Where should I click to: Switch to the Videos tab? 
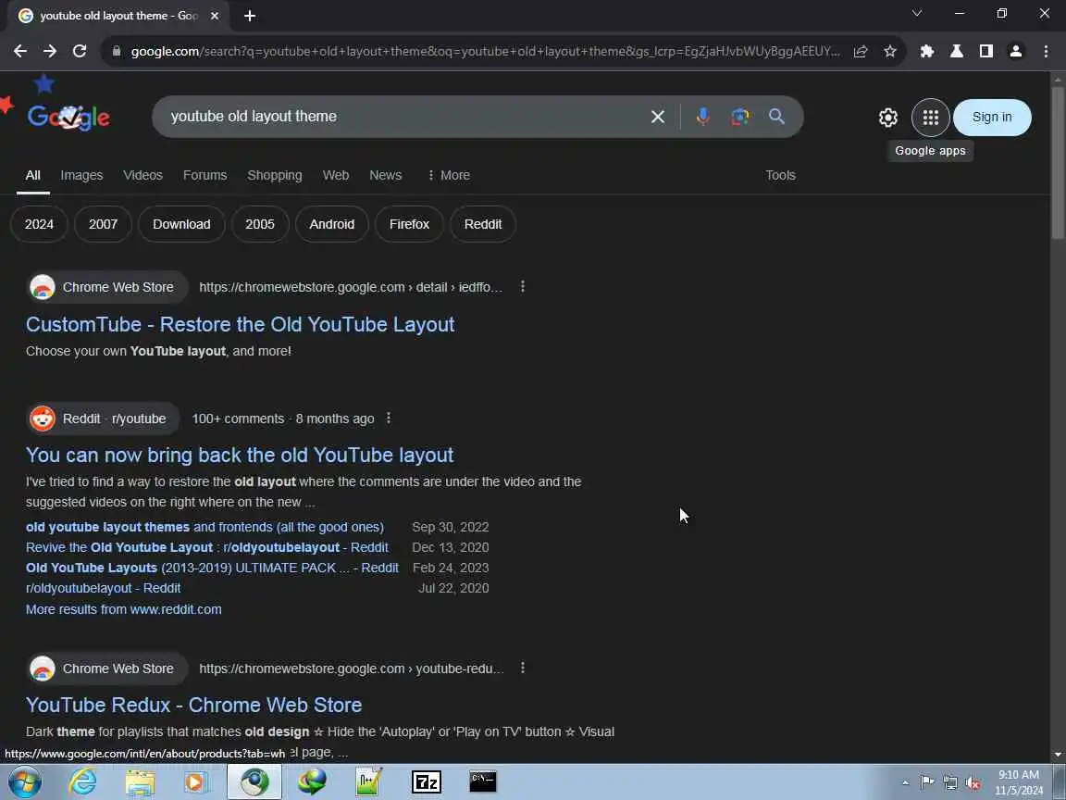pos(143,175)
